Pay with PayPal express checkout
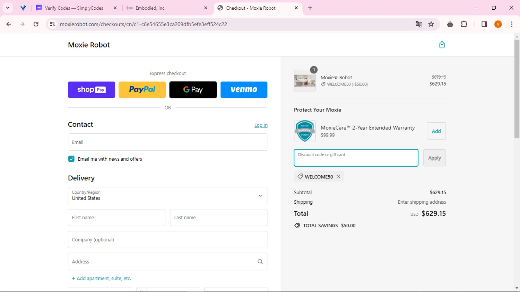Image resolution: width=520 pixels, height=292 pixels. [142, 90]
